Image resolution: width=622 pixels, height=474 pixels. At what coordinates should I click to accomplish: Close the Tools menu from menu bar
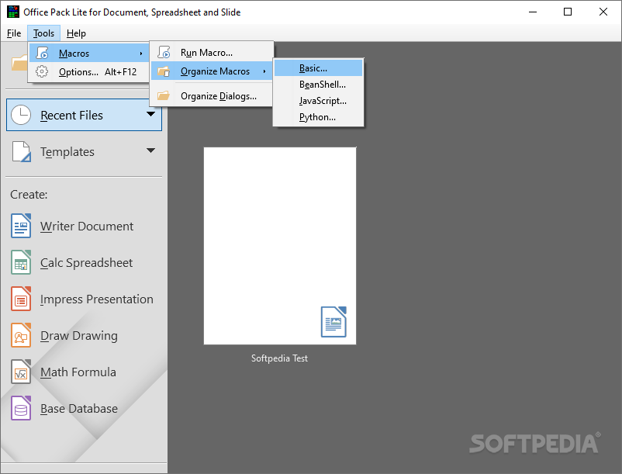point(43,33)
